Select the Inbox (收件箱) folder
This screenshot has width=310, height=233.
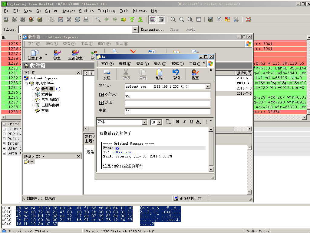(47, 89)
